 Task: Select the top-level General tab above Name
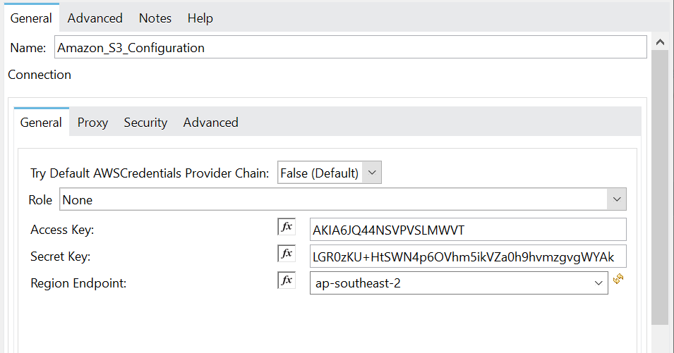32,18
